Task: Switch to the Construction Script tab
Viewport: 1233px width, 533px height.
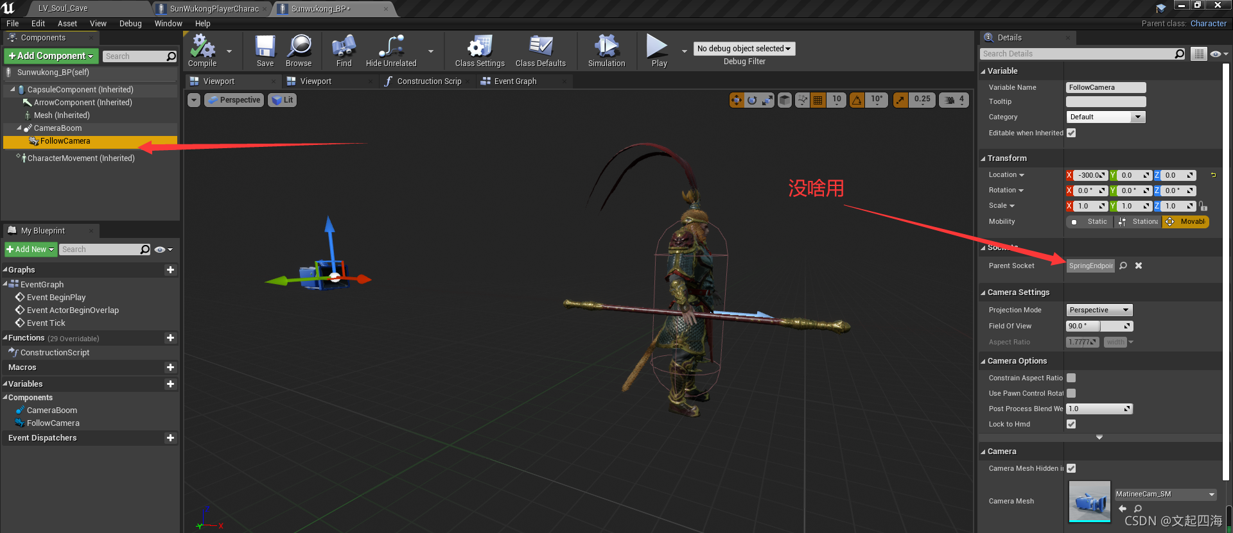Action: (429, 81)
